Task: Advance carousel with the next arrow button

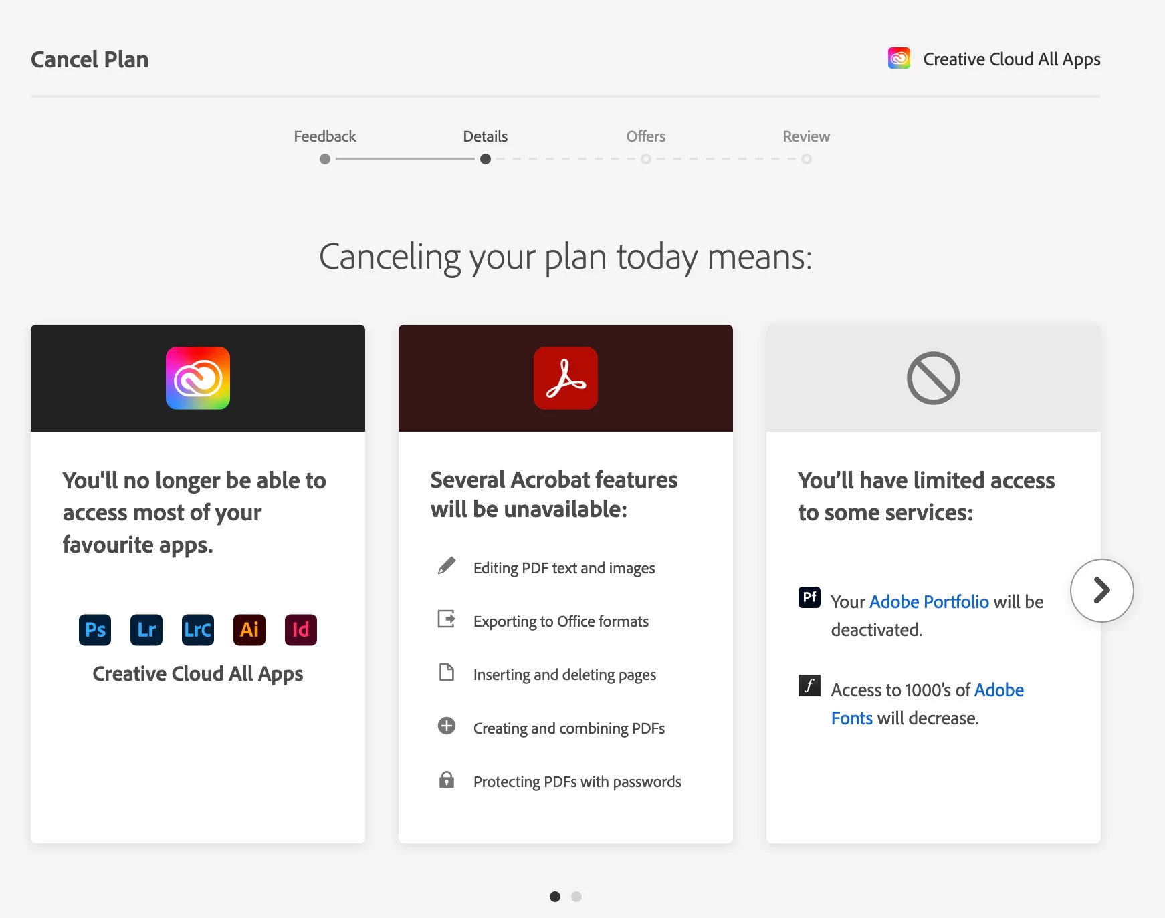Action: pyautogui.click(x=1102, y=591)
